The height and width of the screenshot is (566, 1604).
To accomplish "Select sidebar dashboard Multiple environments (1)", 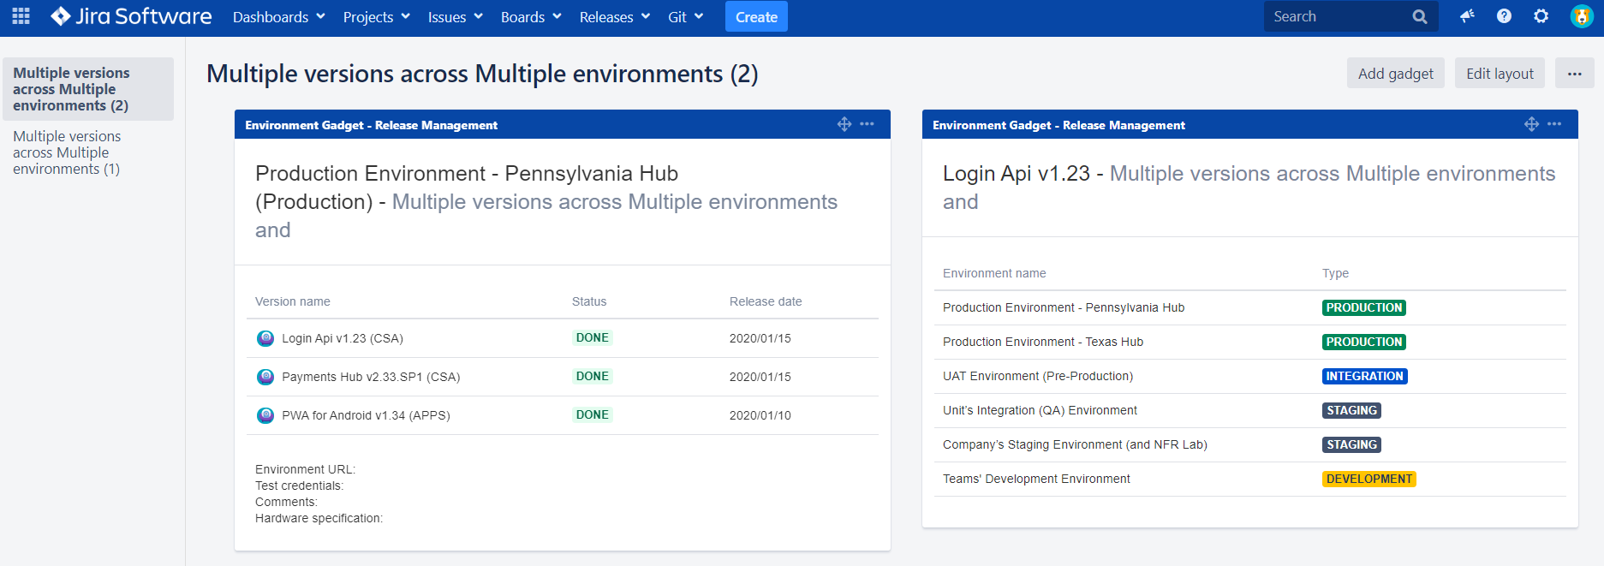I will [67, 152].
